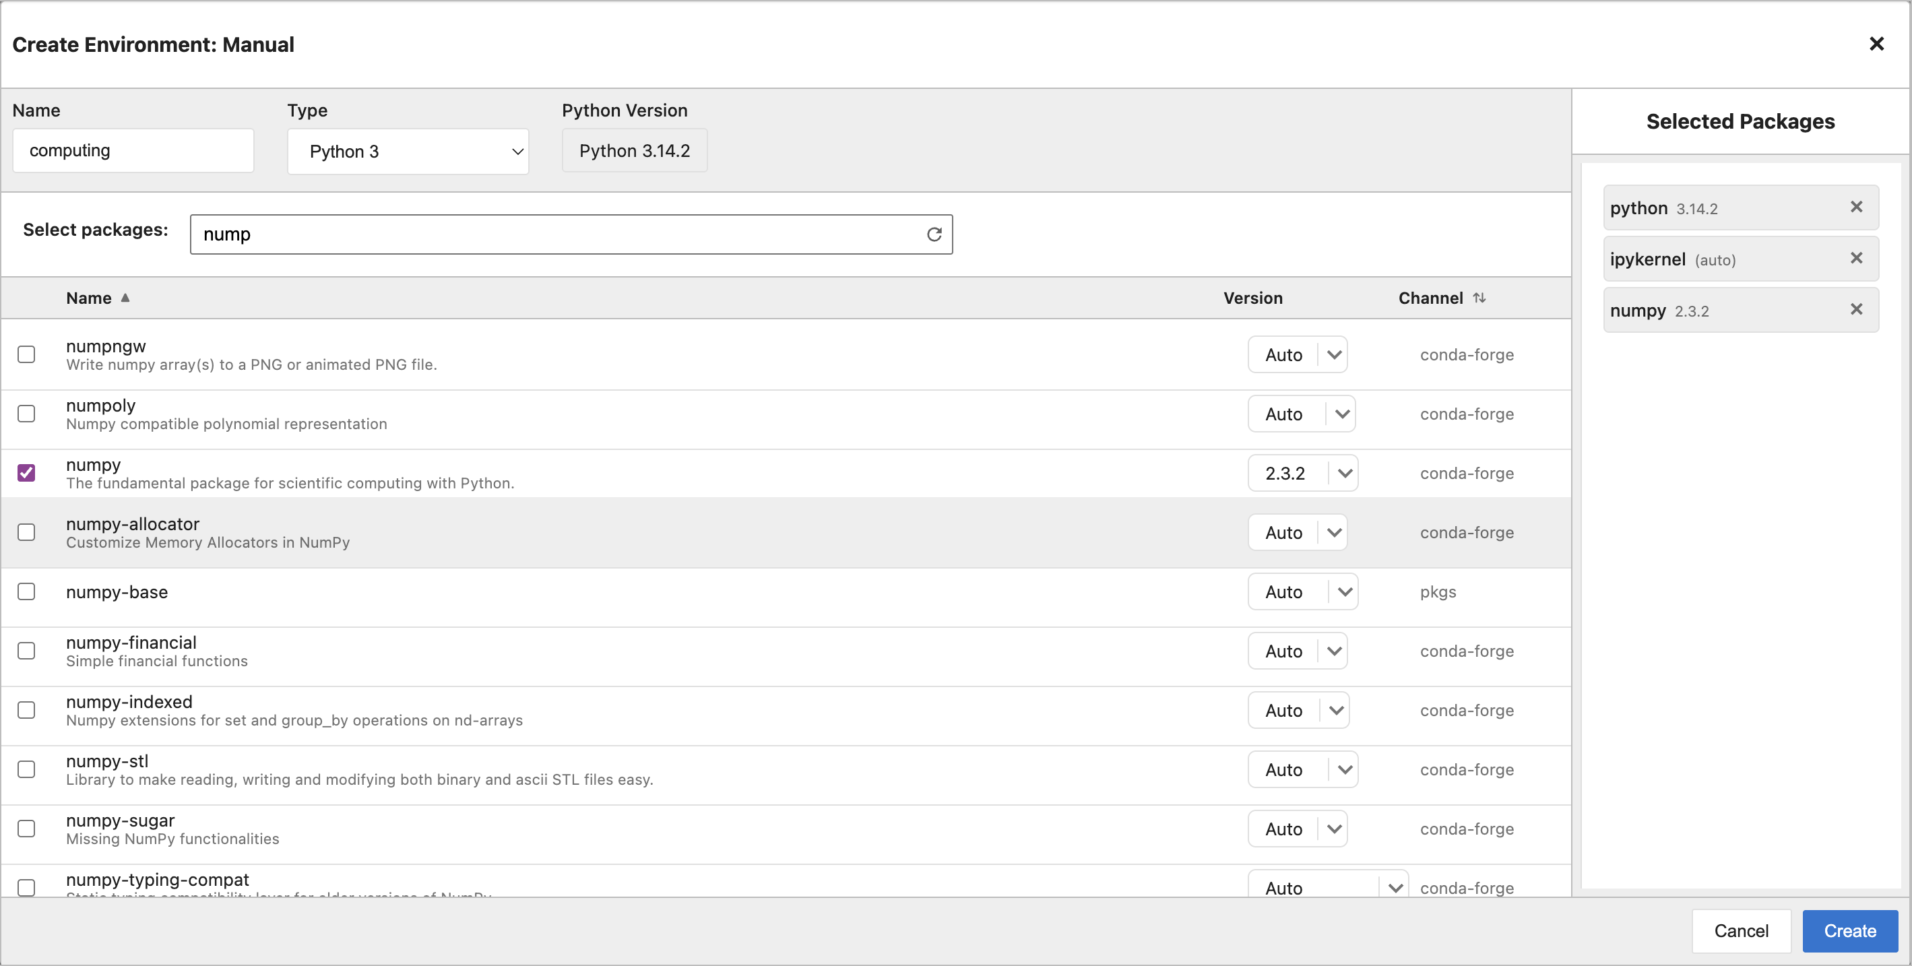This screenshot has height=966, width=1912.
Task: Check the numpy-sugar checkbox
Action: coord(26,829)
